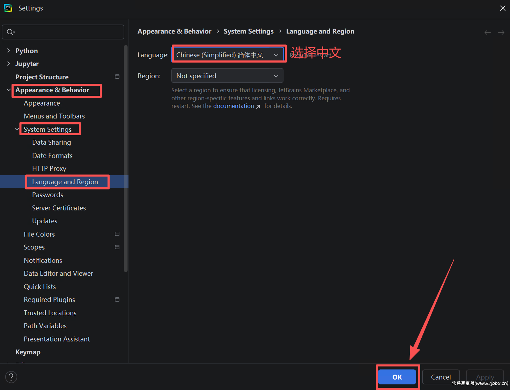
Task: Click the search magnifier icon
Action: [x=10, y=32]
